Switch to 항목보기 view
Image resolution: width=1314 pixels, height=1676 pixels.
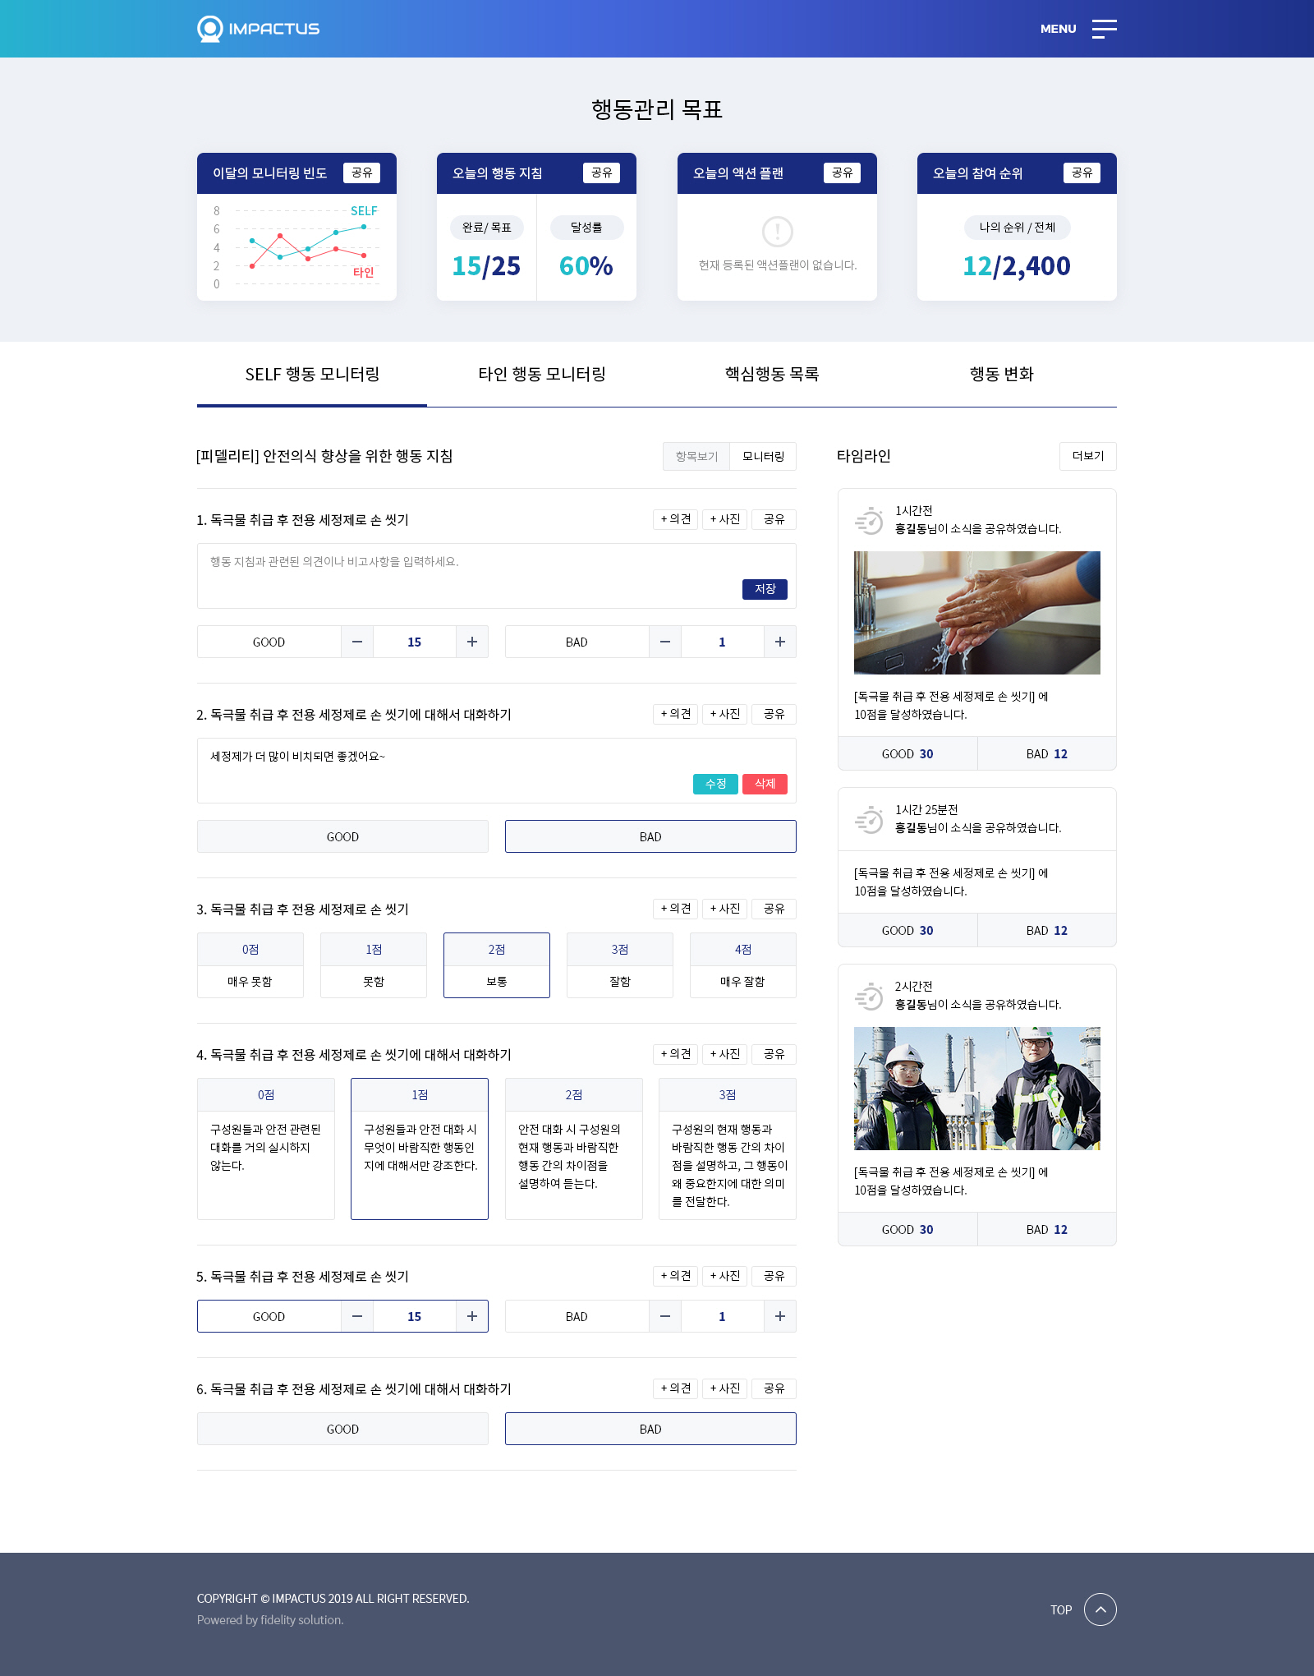pyautogui.click(x=696, y=456)
